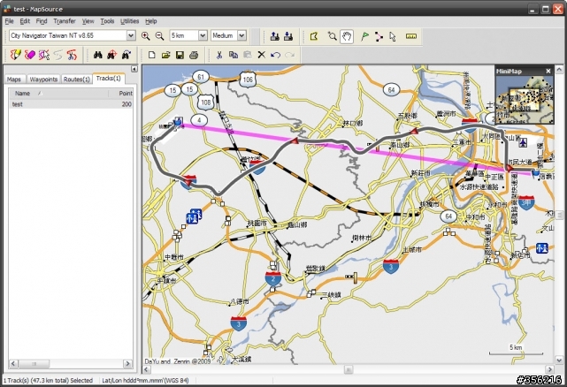The image size is (567, 387).
Task: Open the File menu
Action: click(9, 21)
